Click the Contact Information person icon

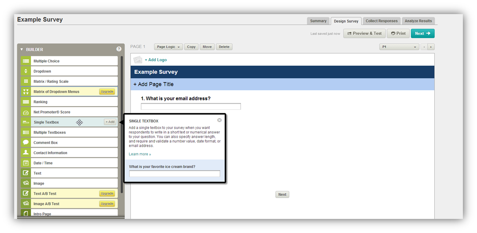coord(26,153)
